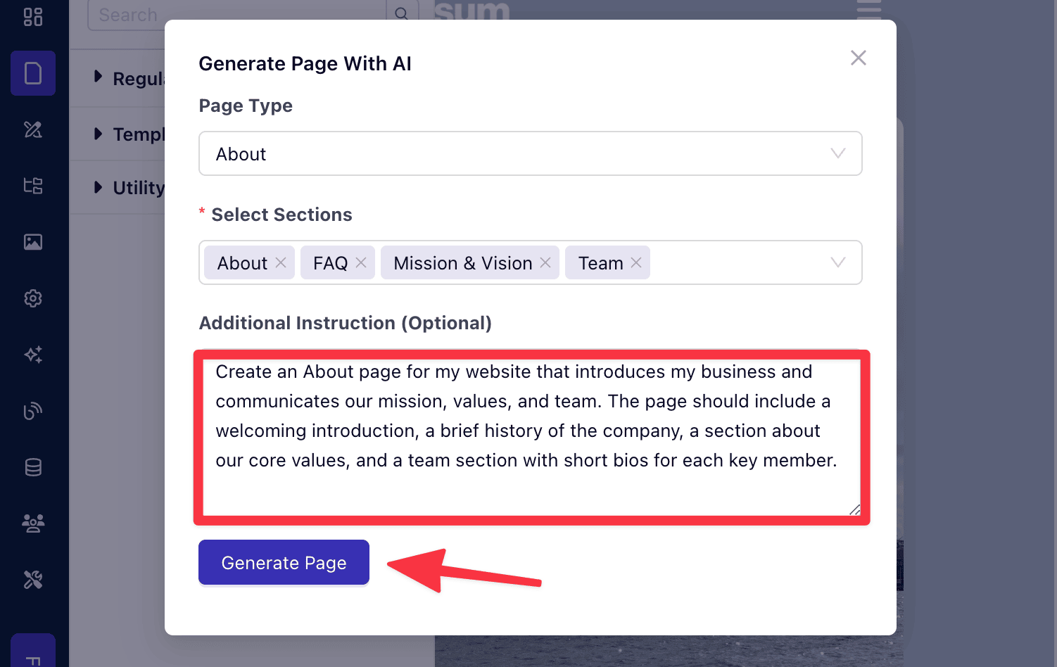Open the tools wrench icon near sidebar bottom
Screen dimensions: 1057x667
coord(32,579)
